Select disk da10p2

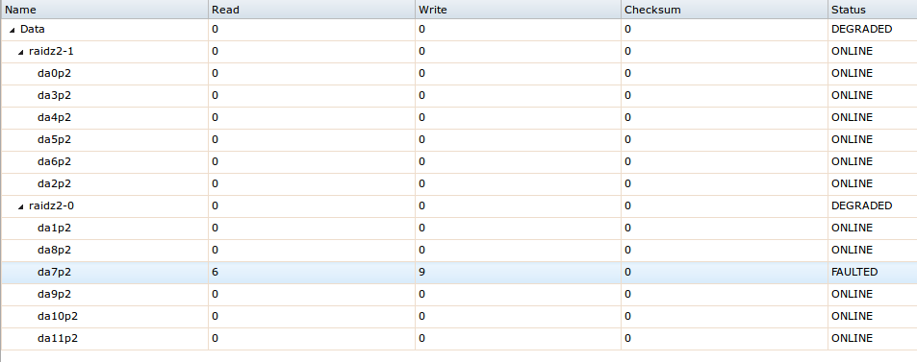pyautogui.click(x=58, y=317)
